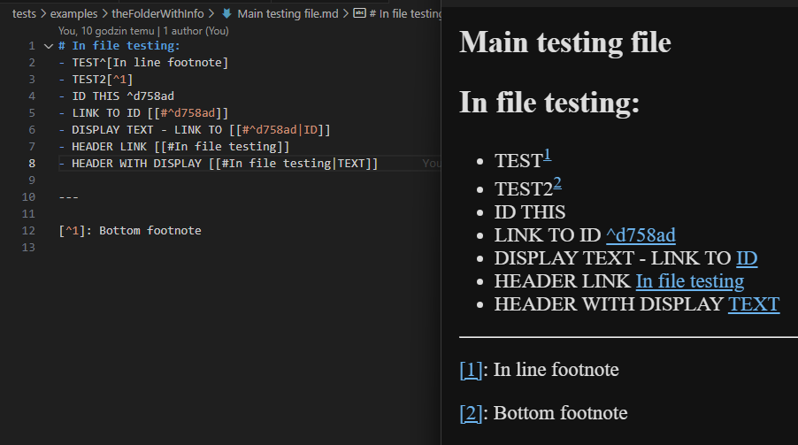Open 'examples' breadcrumb segment
798x445 pixels.
click(73, 14)
